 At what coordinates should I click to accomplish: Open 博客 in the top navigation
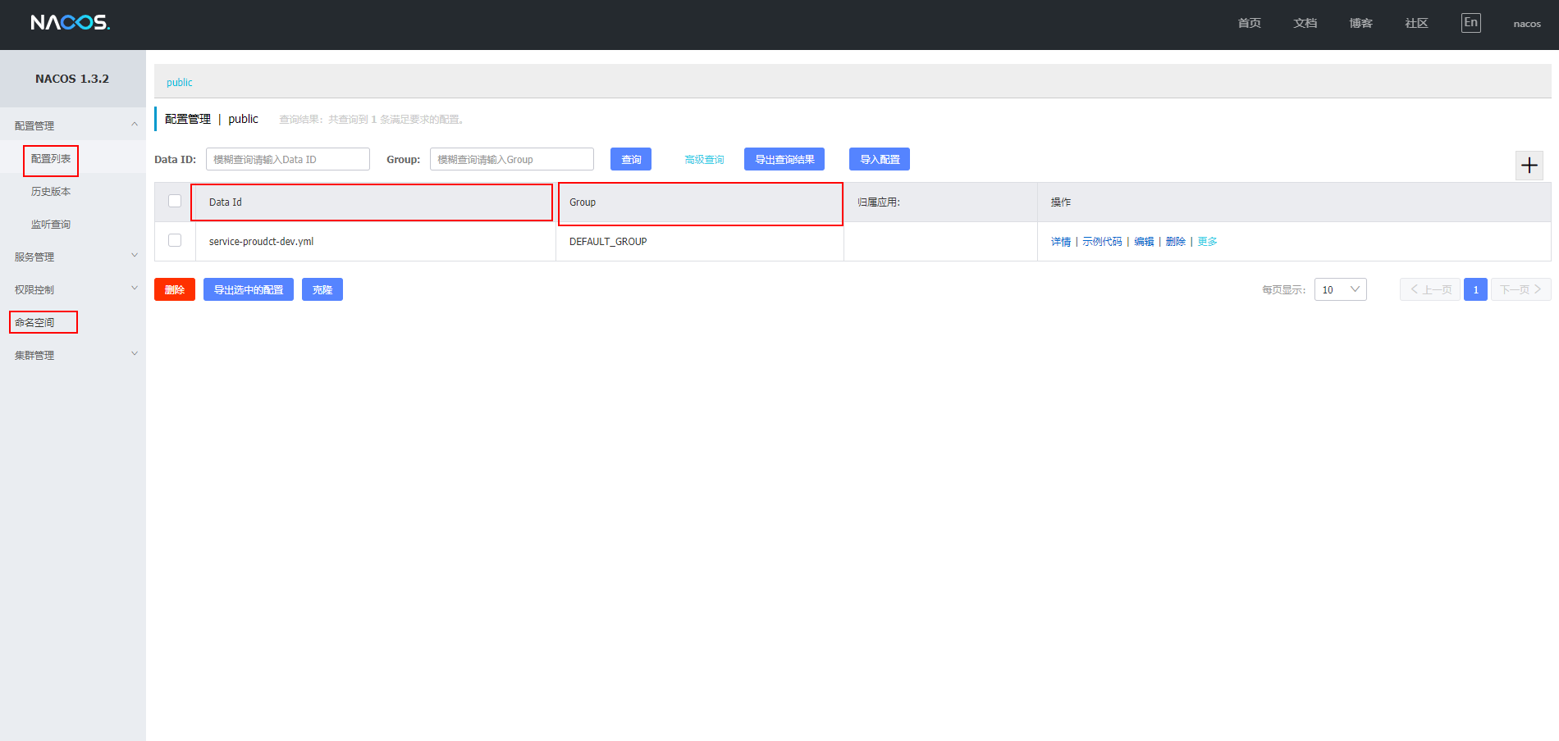point(1360,23)
